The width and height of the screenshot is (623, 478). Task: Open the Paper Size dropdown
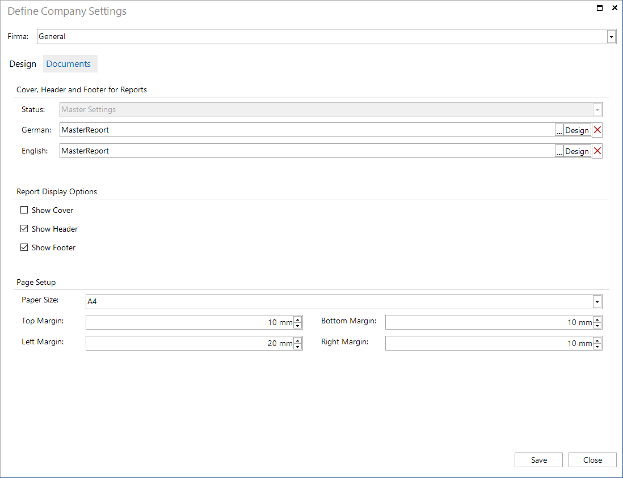597,301
